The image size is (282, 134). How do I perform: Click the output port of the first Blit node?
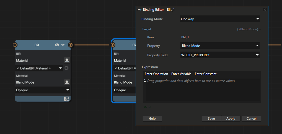[x=71, y=45]
